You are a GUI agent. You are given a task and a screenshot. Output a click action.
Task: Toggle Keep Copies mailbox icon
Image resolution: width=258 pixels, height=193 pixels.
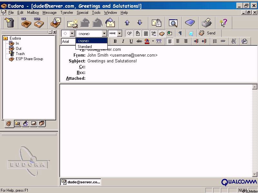(162, 33)
